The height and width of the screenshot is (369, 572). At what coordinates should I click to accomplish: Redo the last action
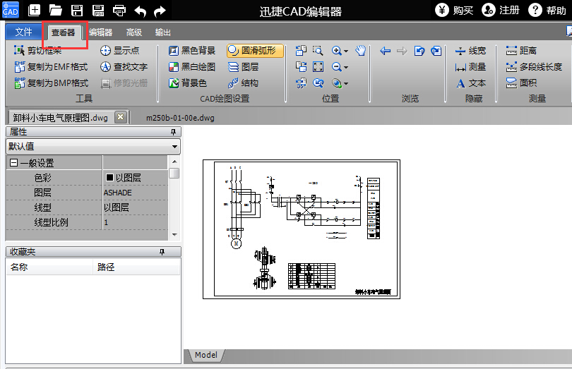coord(160,11)
